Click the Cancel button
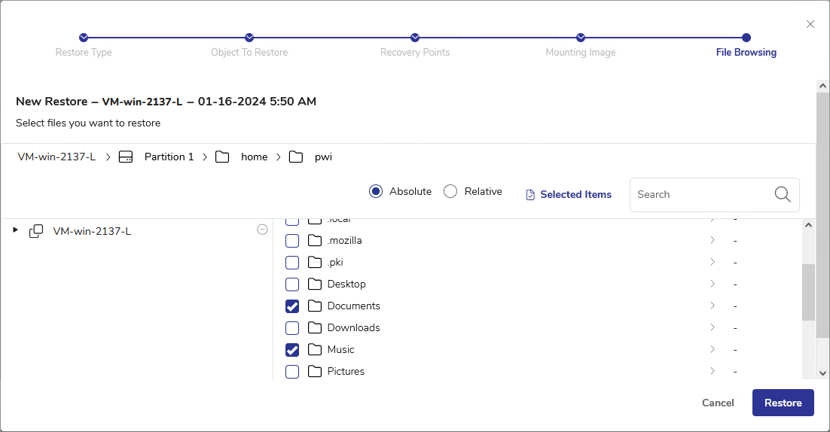This screenshot has width=830, height=432. 717,403
